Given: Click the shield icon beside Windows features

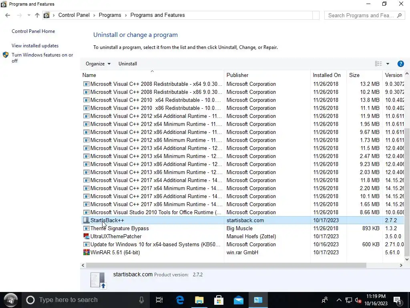Looking at the screenshot, I should (x=6, y=55).
